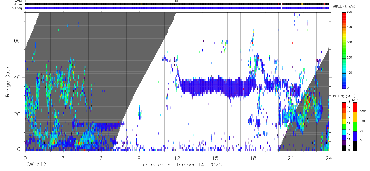The image size is (370, 171).
Task: Click the green middle of the width color bar
Action: pyautogui.click(x=343, y=50)
